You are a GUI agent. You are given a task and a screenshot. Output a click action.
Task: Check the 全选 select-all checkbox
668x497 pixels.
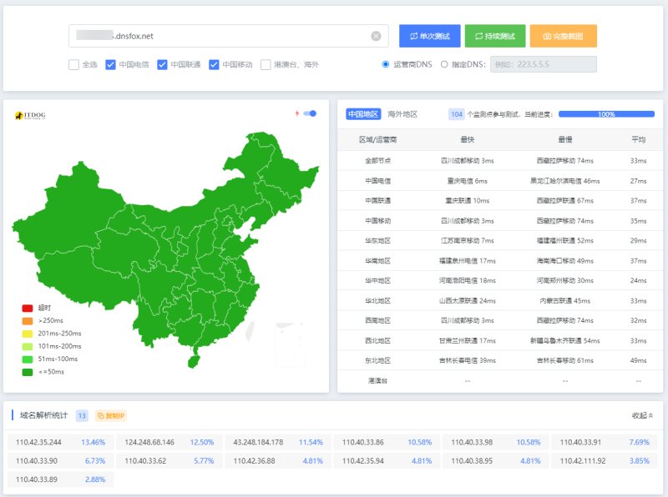point(73,65)
